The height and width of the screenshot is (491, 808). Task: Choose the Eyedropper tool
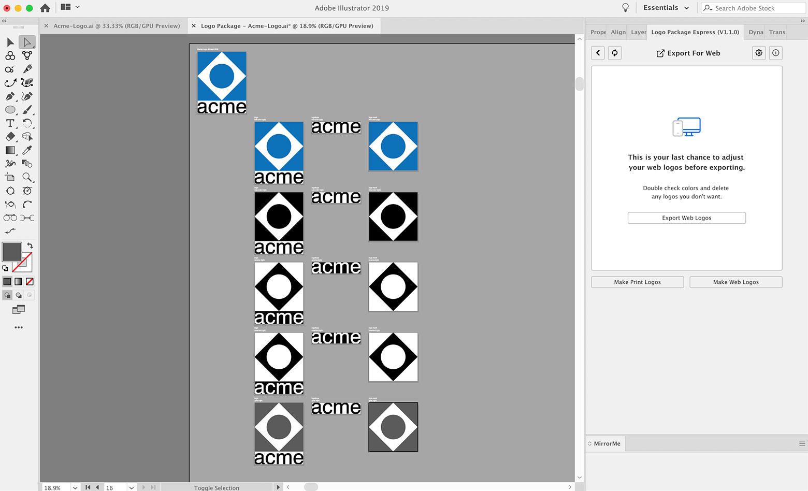pyautogui.click(x=27, y=150)
